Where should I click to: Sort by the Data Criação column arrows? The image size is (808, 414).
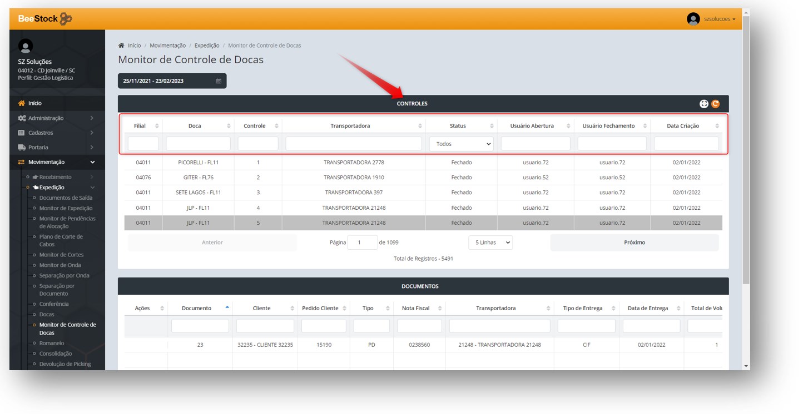click(717, 126)
